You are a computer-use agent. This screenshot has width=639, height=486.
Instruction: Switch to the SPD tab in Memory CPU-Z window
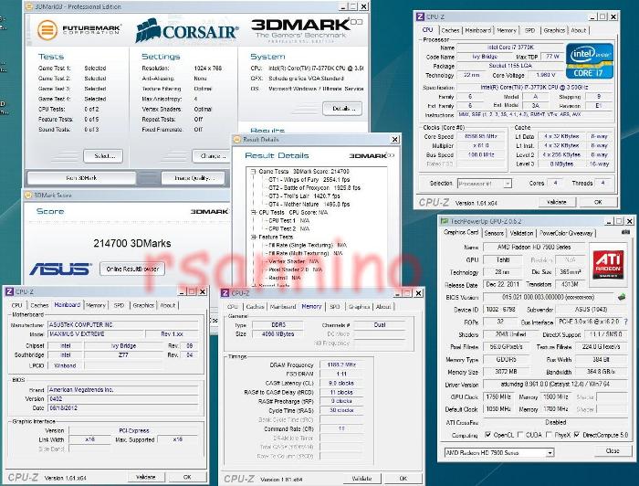tap(335, 307)
